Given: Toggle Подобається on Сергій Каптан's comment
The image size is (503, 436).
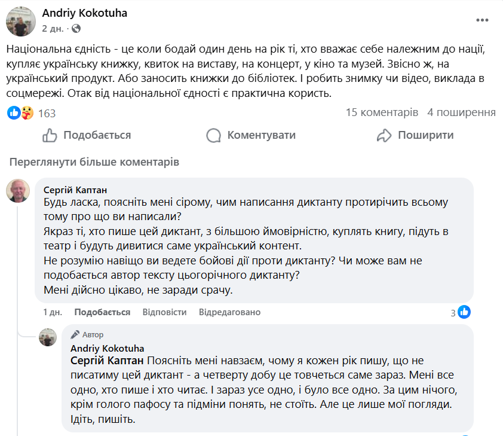Looking at the screenshot, I should tap(102, 312).
